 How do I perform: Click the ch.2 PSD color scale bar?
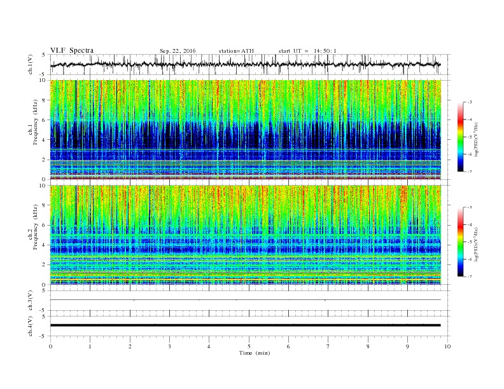tap(460, 242)
